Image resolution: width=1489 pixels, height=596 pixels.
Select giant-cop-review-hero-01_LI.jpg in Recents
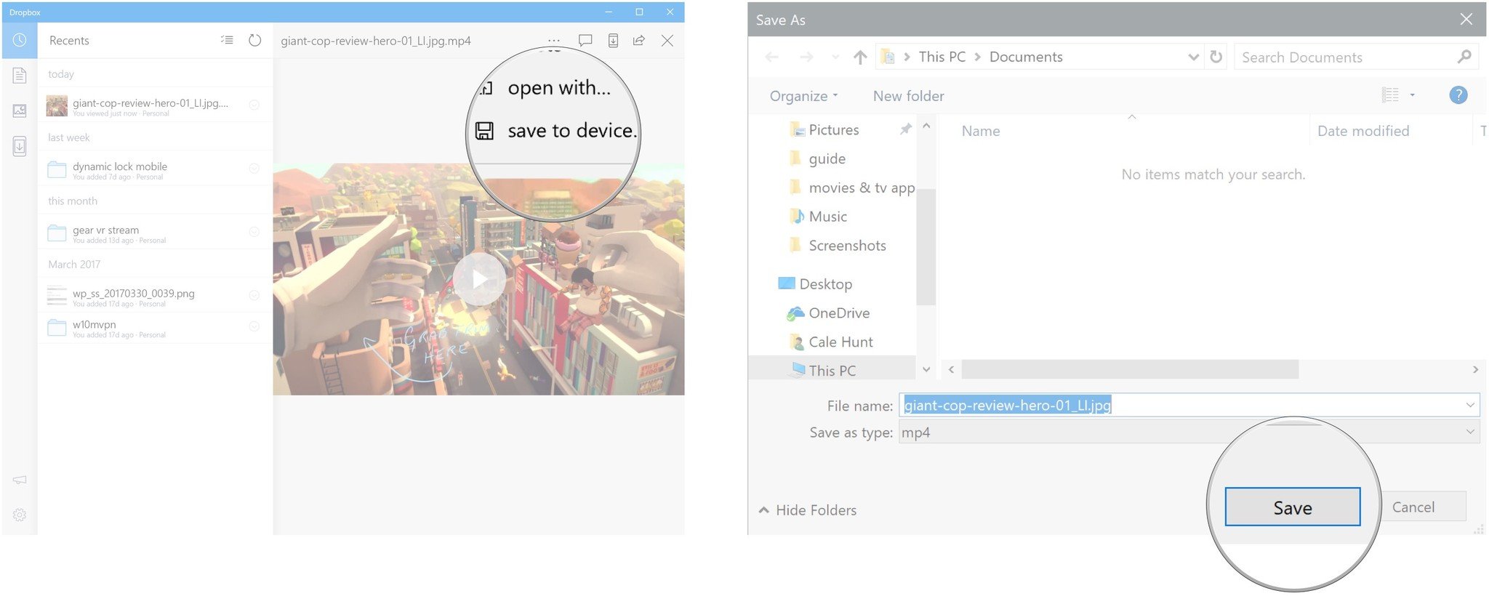click(154, 106)
